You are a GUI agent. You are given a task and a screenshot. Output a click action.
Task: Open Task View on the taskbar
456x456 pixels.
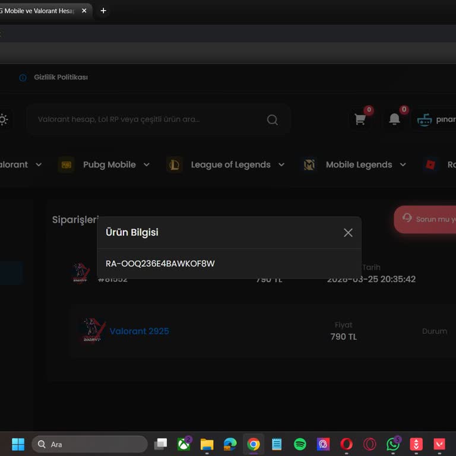pos(160,444)
